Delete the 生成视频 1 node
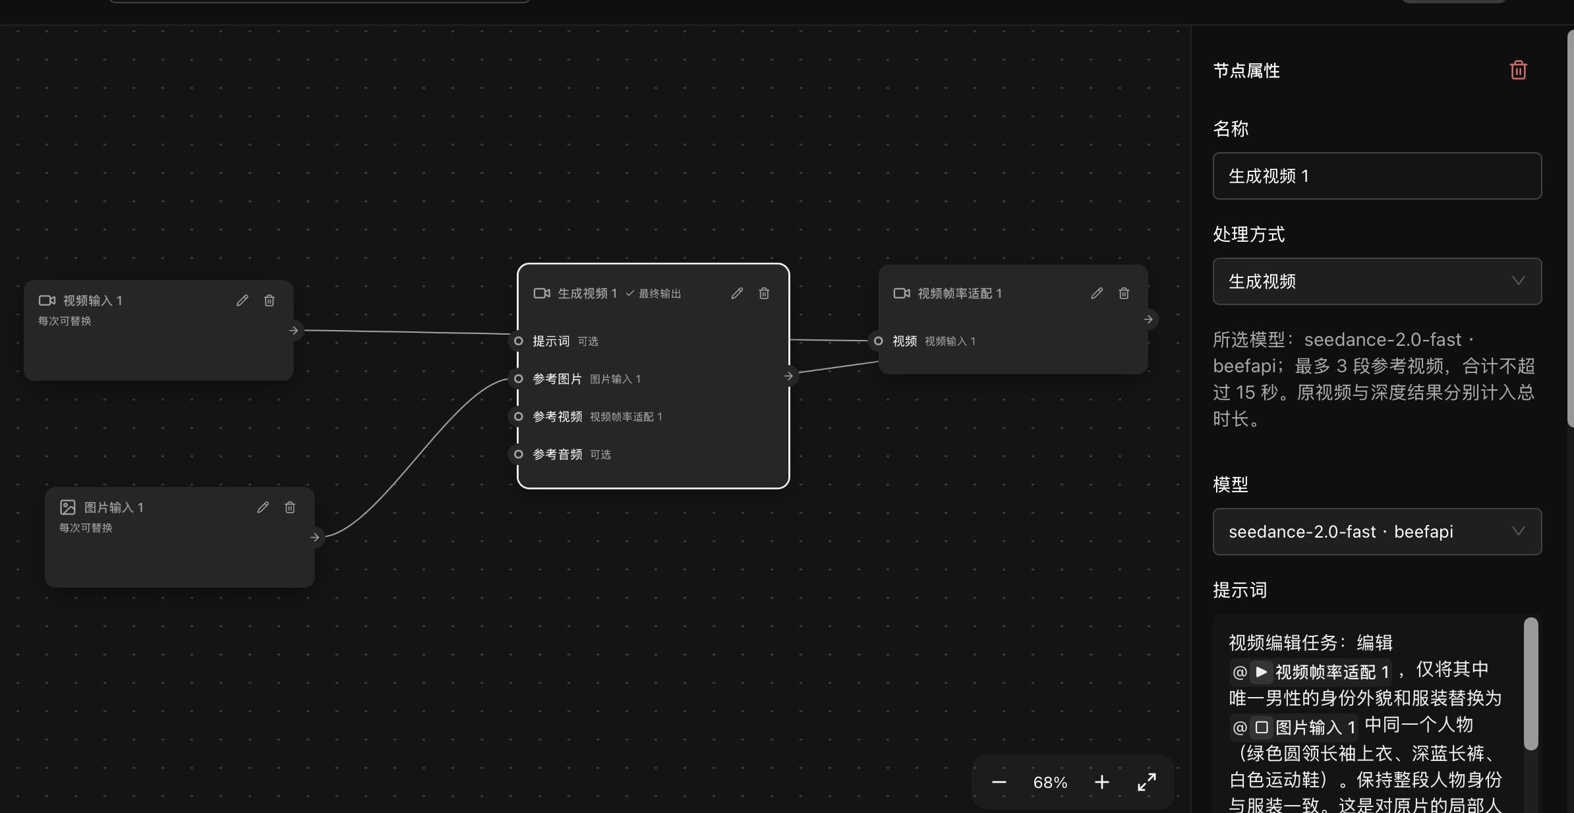This screenshot has width=1574, height=813. (764, 293)
